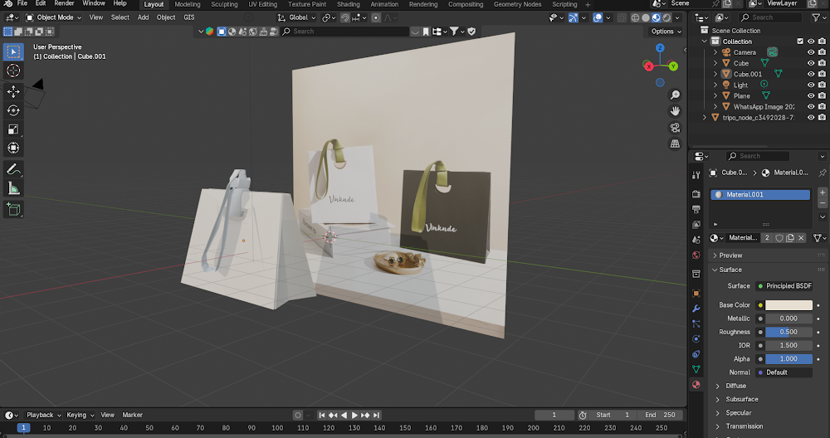
Task: Choose the Move tool
Action: 13,91
